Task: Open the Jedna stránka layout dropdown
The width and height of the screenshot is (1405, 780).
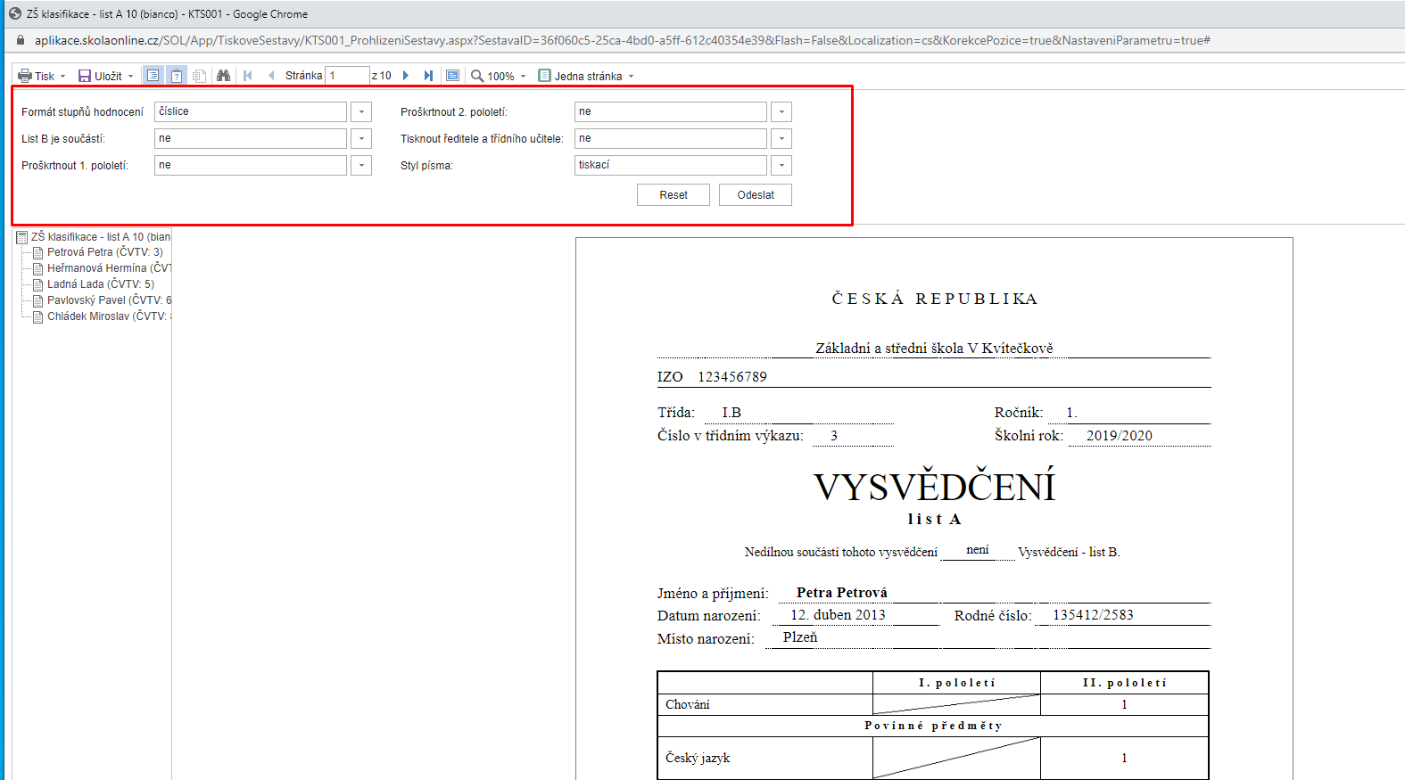Action: [587, 76]
